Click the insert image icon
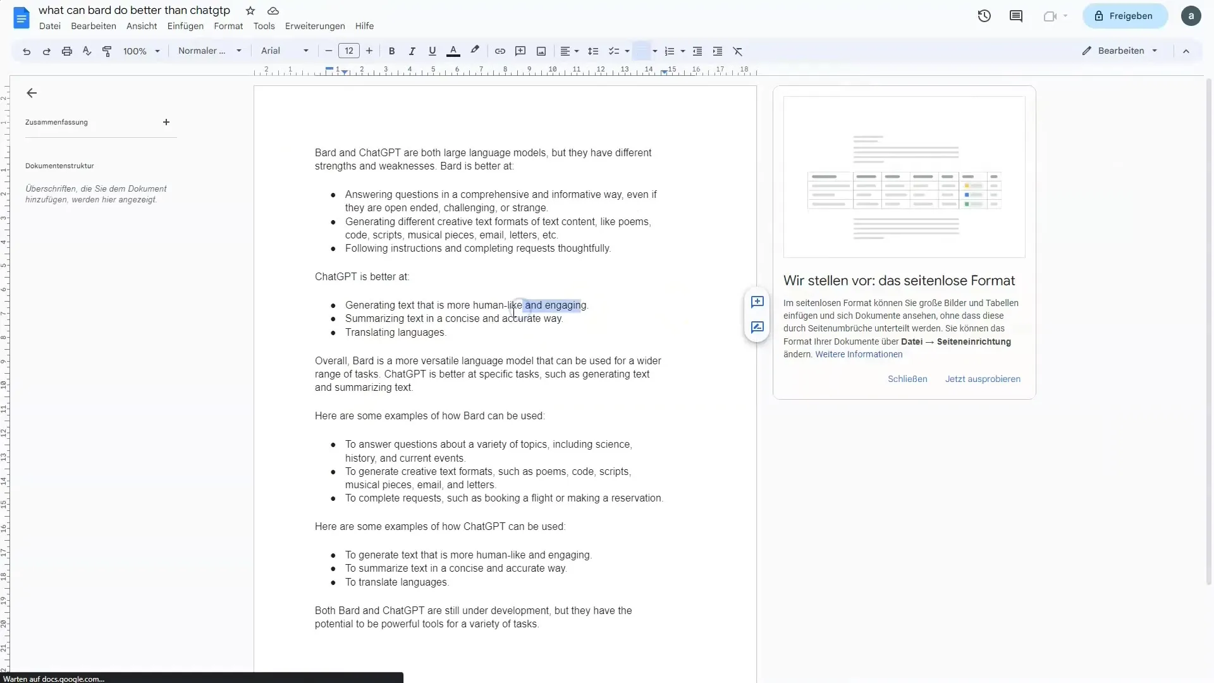The width and height of the screenshot is (1214, 683). point(541,51)
